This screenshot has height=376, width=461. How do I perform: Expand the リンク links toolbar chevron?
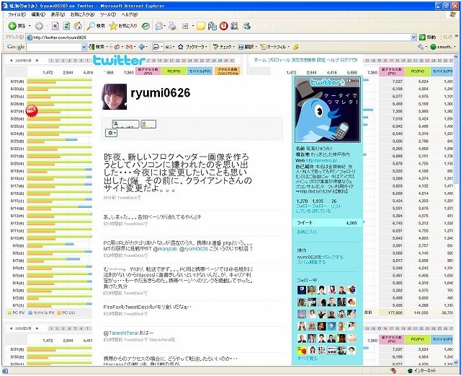point(457,36)
